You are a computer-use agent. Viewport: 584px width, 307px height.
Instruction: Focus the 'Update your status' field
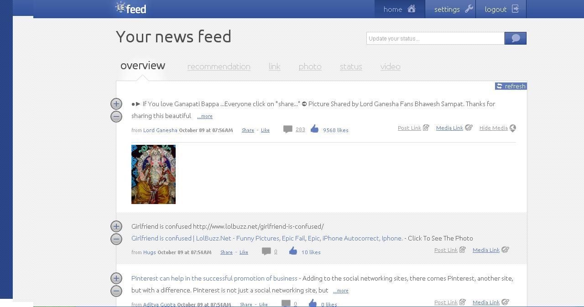click(x=435, y=38)
